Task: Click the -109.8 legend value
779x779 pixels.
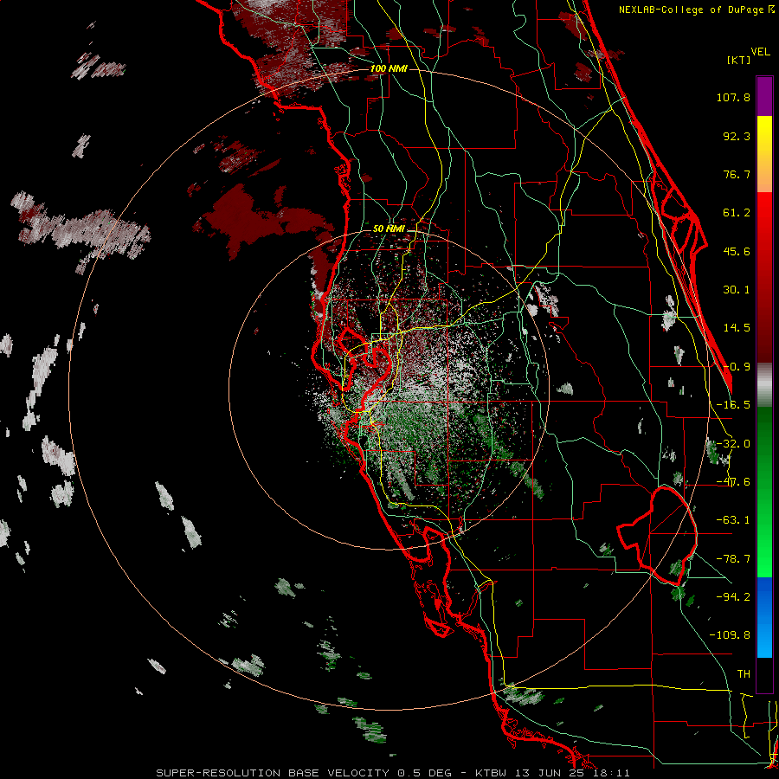Action: [730, 635]
